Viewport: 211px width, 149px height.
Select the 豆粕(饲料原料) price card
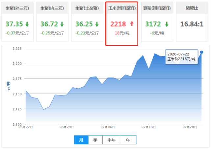[x=157, y=22]
